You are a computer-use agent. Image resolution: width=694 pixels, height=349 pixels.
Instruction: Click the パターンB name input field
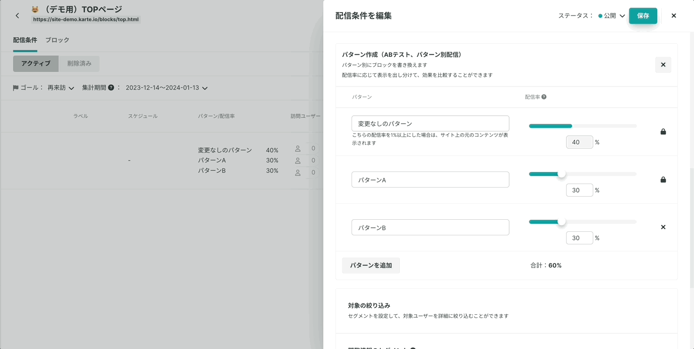click(430, 227)
